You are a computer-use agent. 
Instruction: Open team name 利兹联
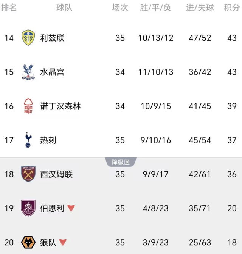(52, 38)
